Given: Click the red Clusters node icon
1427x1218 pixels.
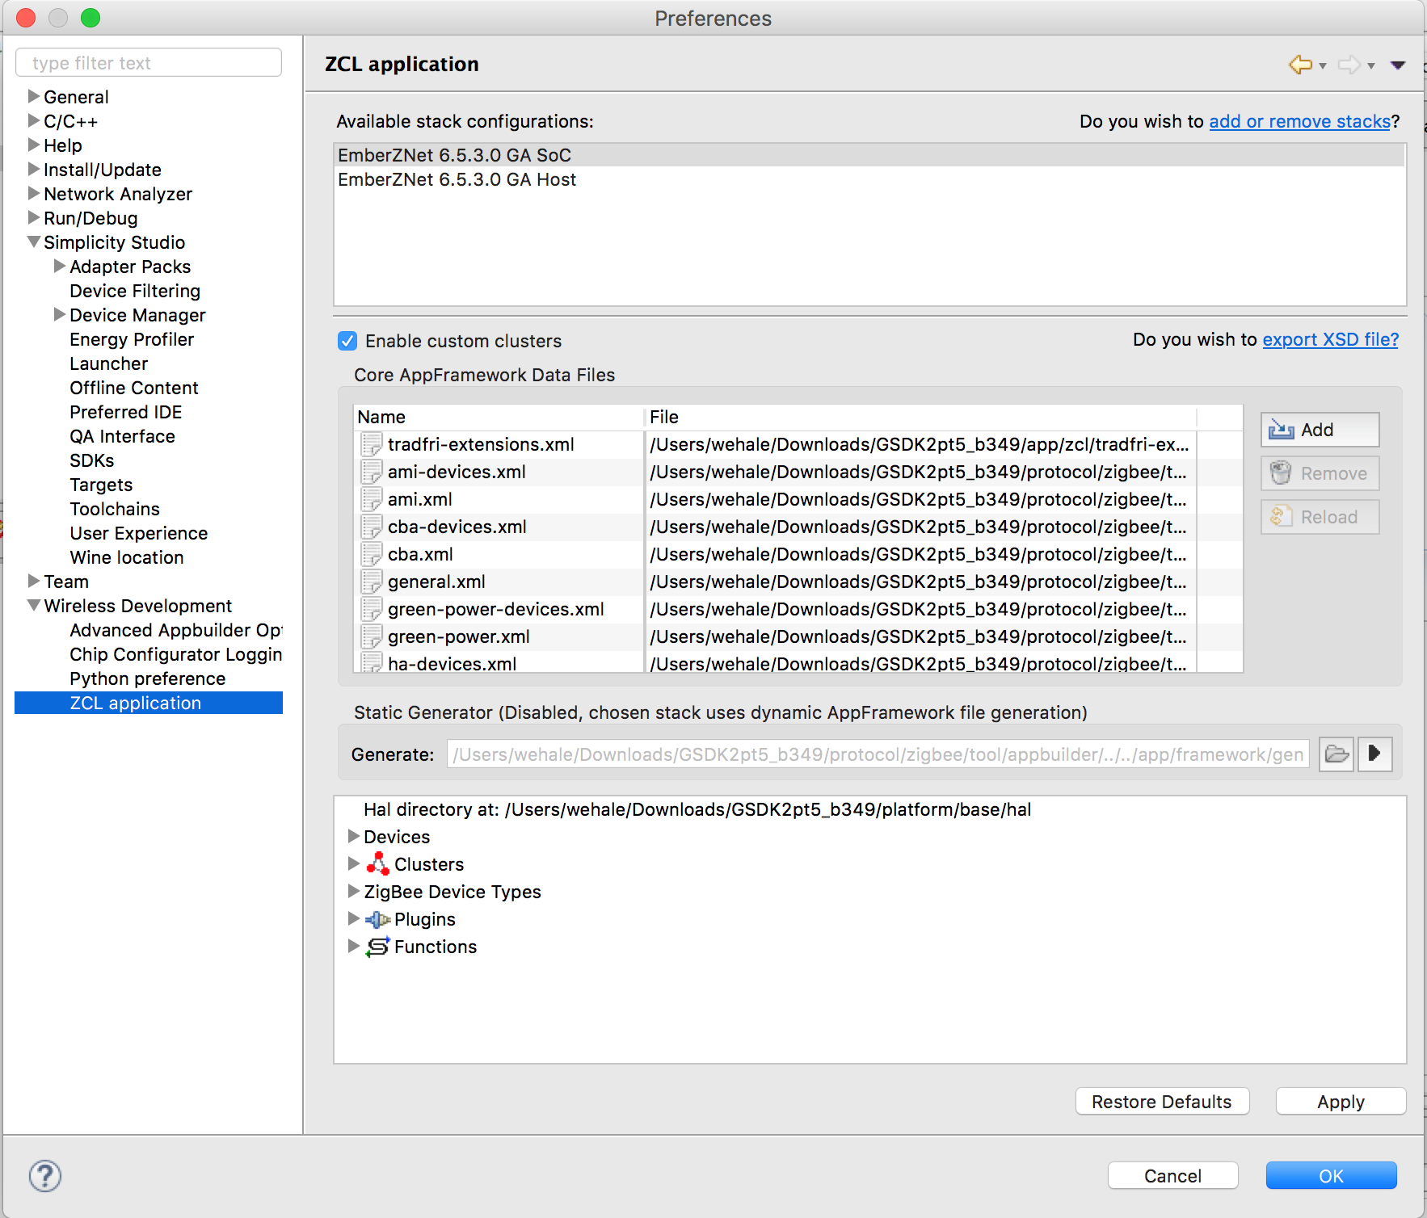Looking at the screenshot, I should pyautogui.click(x=378, y=863).
